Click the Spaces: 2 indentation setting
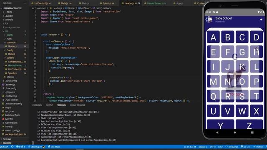The width and height of the screenshot is (267, 150). pyautogui.click(x=203, y=147)
